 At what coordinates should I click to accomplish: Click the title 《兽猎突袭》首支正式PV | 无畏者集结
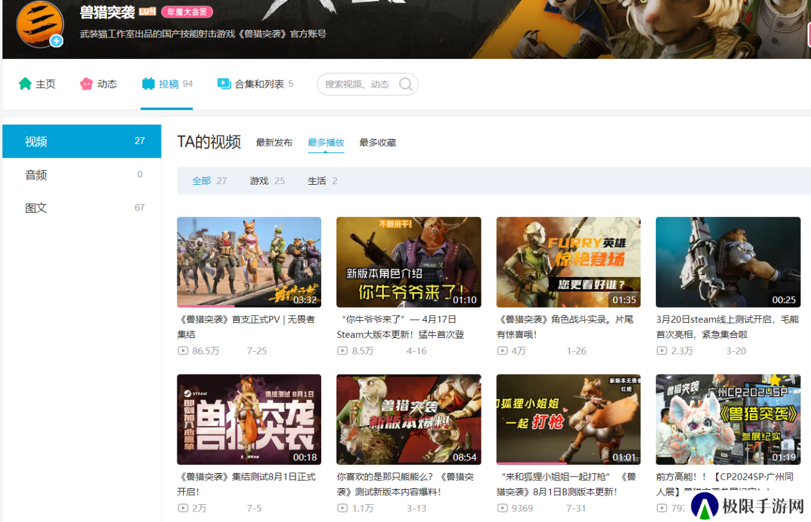(x=246, y=326)
